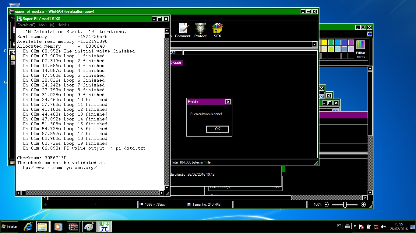Open the Comment tool in WinRAR

183,30
